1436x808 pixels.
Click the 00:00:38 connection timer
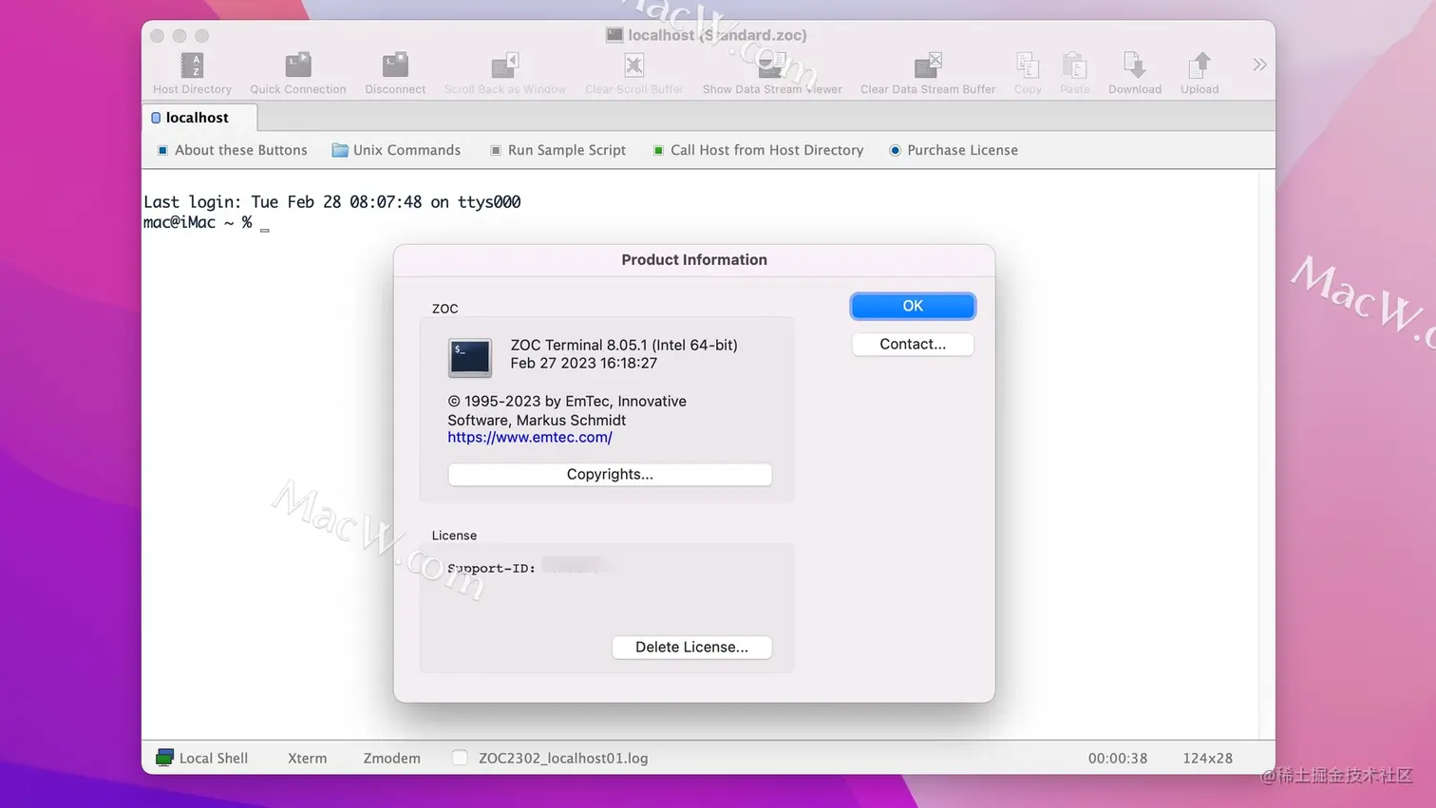point(1118,759)
